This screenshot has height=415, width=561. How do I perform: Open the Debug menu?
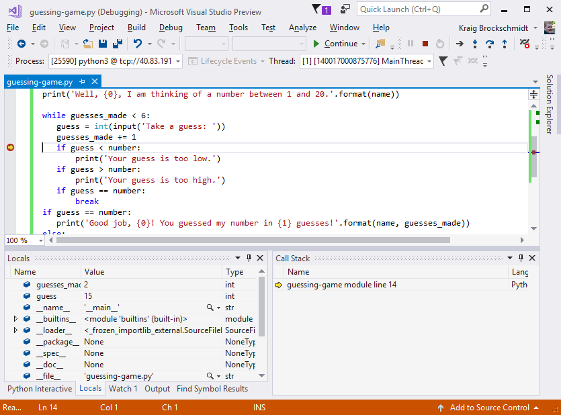pyautogui.click(x=170, y=28)
